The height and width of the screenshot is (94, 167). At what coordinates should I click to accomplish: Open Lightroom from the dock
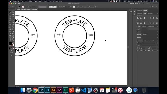click(41, 90)
